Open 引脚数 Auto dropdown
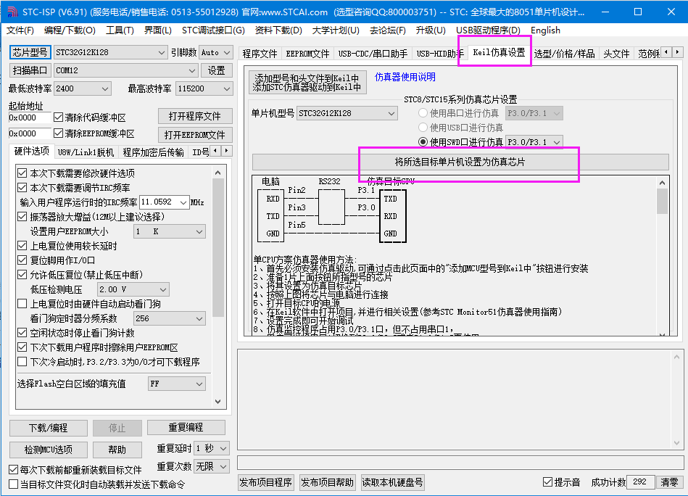Screen dimensions: 688x496 point(215,52)
